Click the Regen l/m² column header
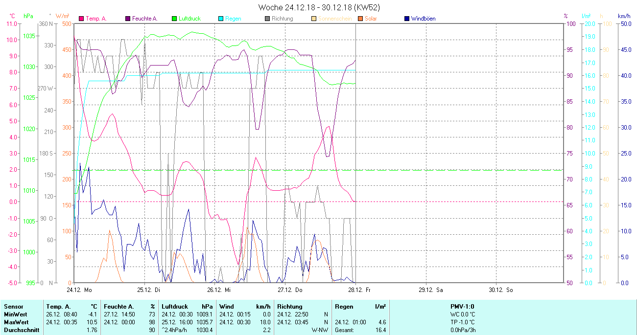The image size is (637, 335). tap(360, 307)
